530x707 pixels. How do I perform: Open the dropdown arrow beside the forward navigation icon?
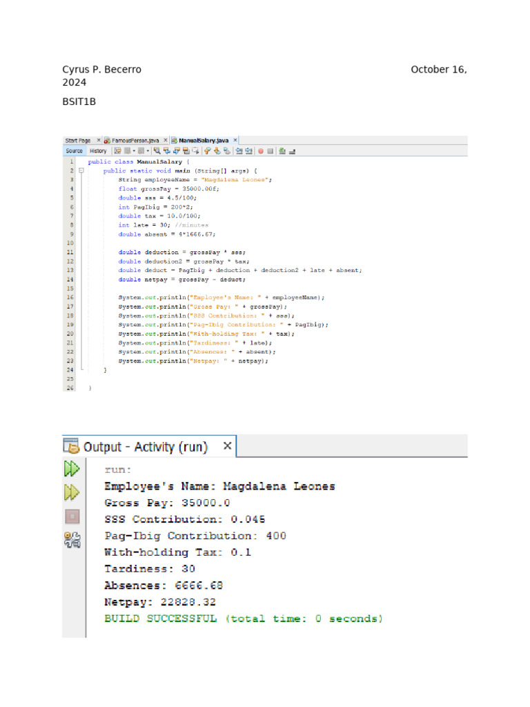point(148,151)
